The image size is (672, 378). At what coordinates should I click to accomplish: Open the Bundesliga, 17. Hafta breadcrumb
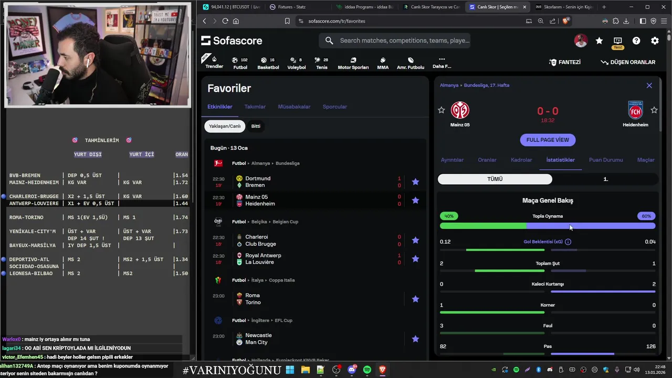click(x=487, y=85)
